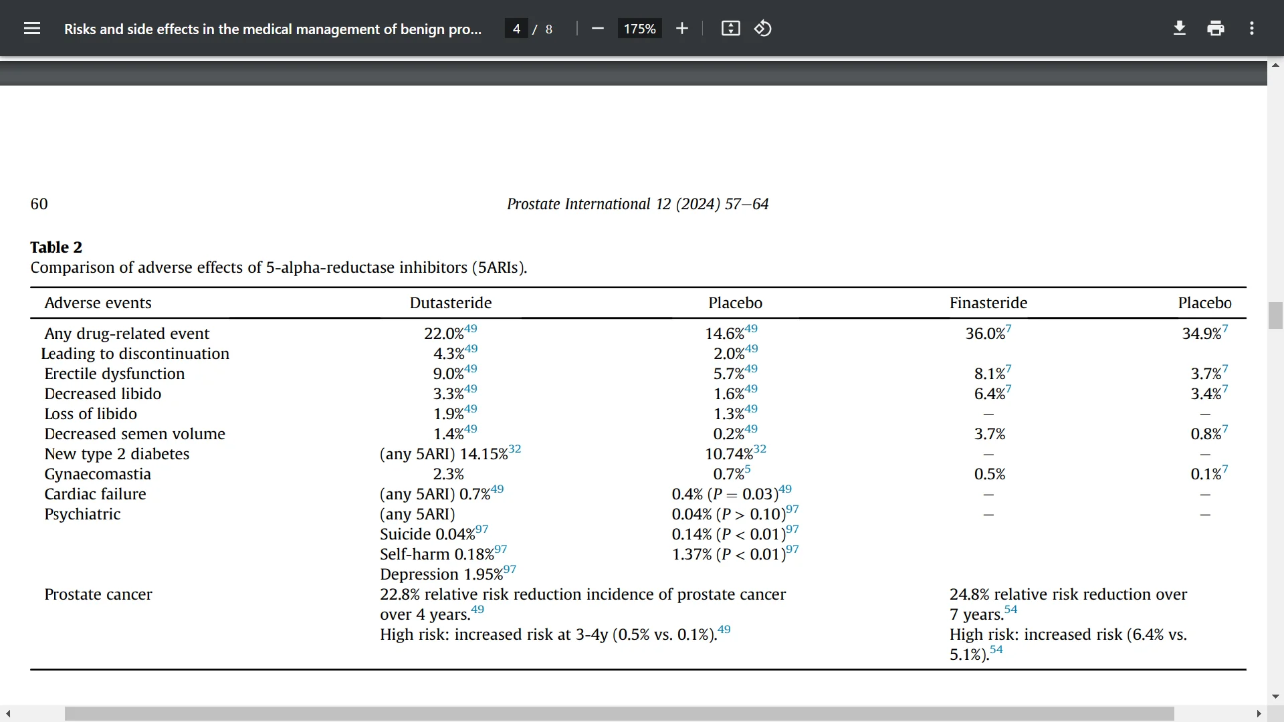Click the 'New type 2 diabetes' row label
This screenshot has width=1284, height=722.
pos(117,454)
